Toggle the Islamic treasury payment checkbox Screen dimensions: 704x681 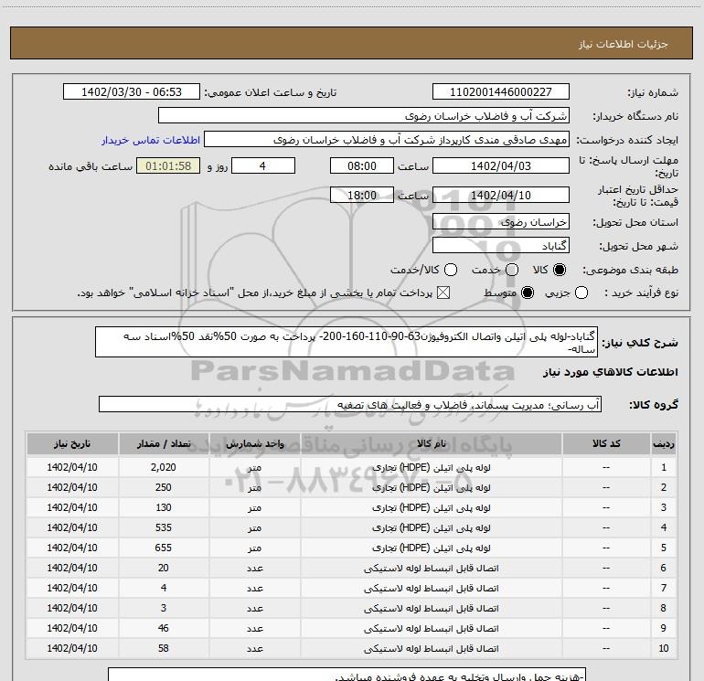[443, 293]
